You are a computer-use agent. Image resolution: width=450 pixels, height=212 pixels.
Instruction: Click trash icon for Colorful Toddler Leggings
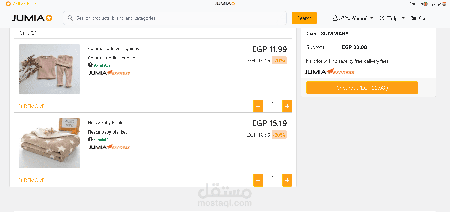(20, 106)
